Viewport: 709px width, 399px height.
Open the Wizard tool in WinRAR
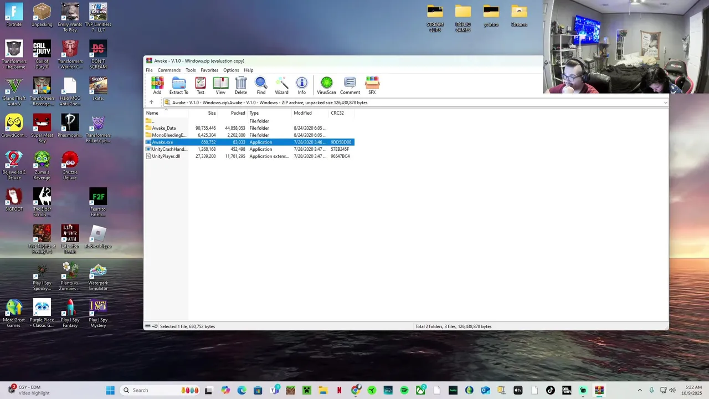point(281,85)
